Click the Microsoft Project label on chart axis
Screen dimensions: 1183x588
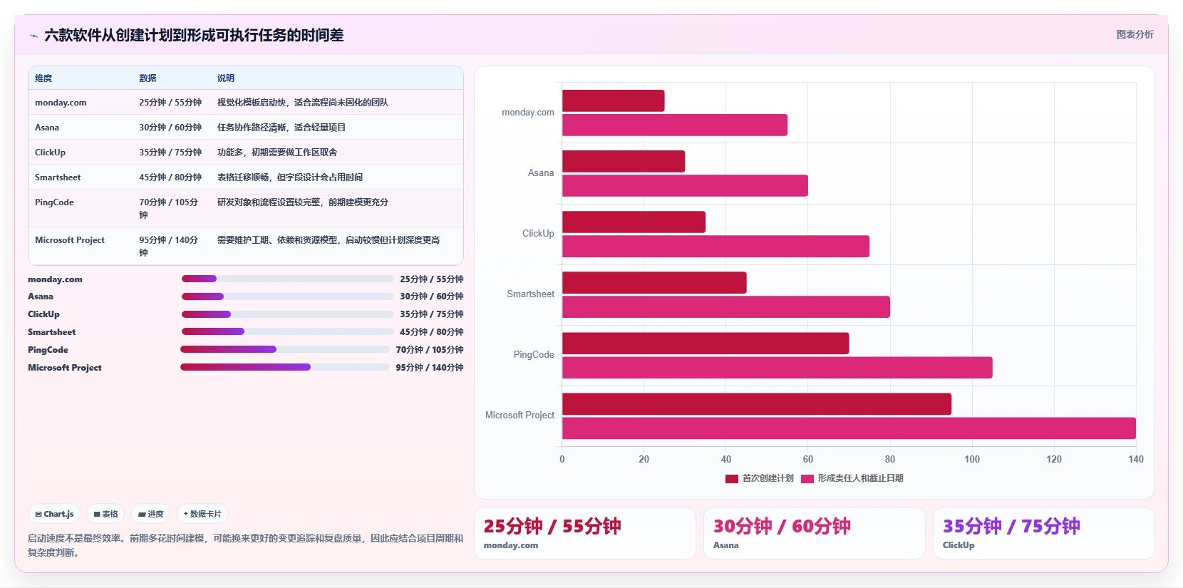point(520,415)
